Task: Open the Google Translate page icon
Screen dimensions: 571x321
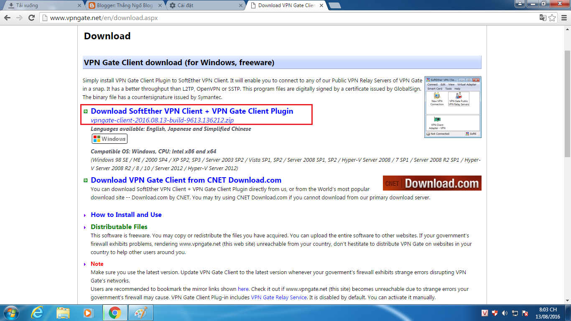Action: click(x=543, y=18)
